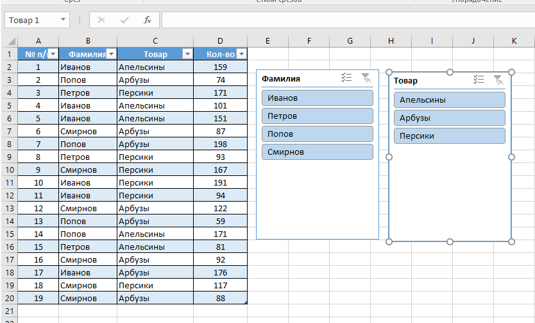
Task: Click Петров cell in row 4
Action: click(88, 93)
